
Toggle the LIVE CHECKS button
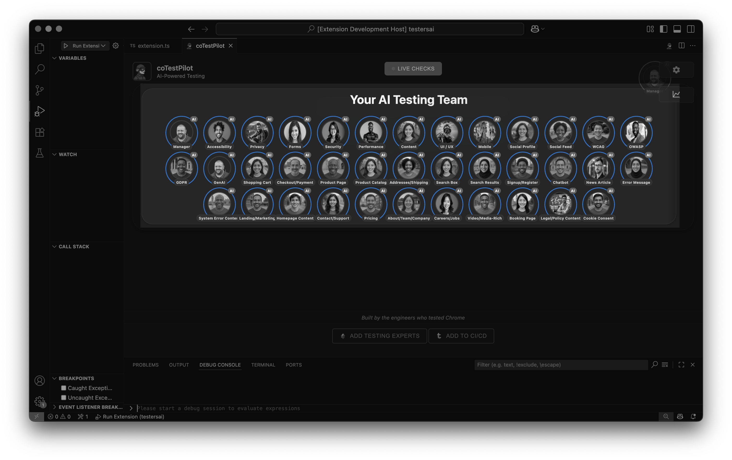click(x=413, y=68)
